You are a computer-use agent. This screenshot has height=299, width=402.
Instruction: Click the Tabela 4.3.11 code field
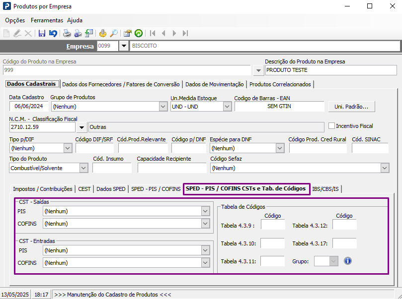272,261
